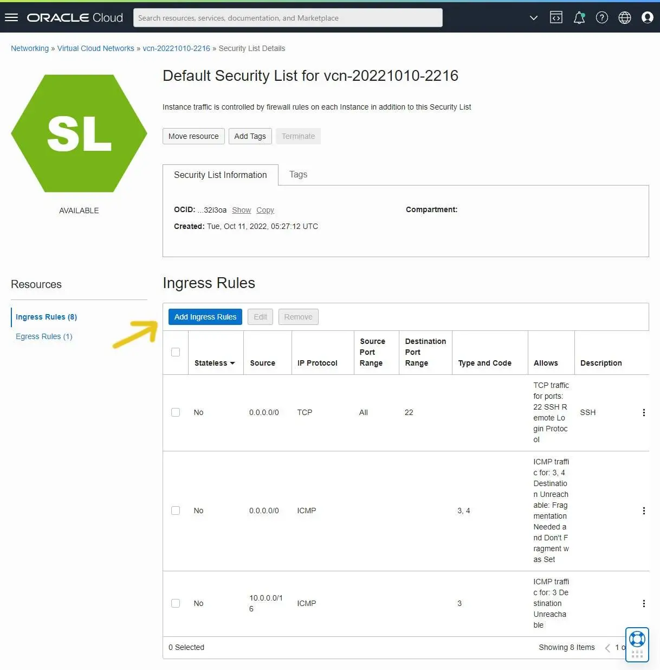The width and height of the screenshot is (660, 670).
Task: View announcements via the bell icon
Action: pyautogui.click(x=579, y=18)
